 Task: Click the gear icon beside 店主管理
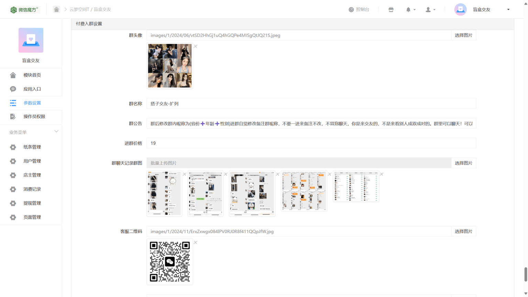click(x=13, y=175)
